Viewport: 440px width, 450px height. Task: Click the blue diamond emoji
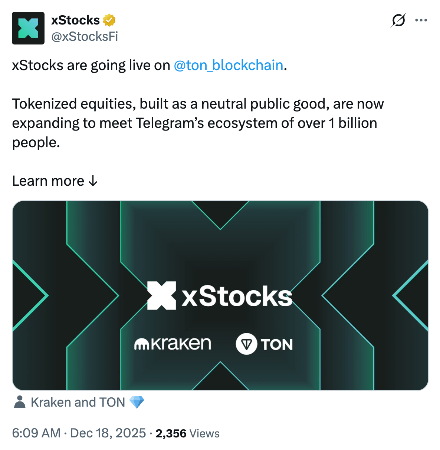pos(137,402)
